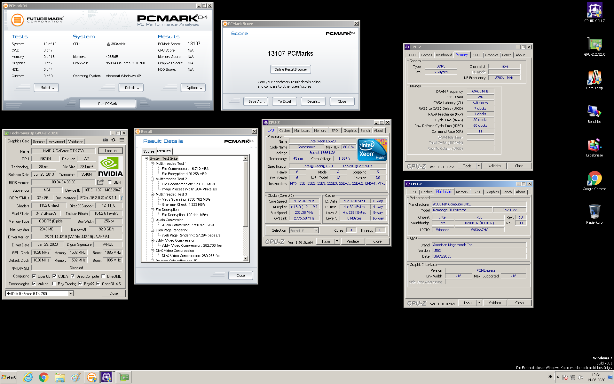Viewport: 614px width, 384px height.
Task: Open Scores tab in Result Details
Action: pos(149,151)
